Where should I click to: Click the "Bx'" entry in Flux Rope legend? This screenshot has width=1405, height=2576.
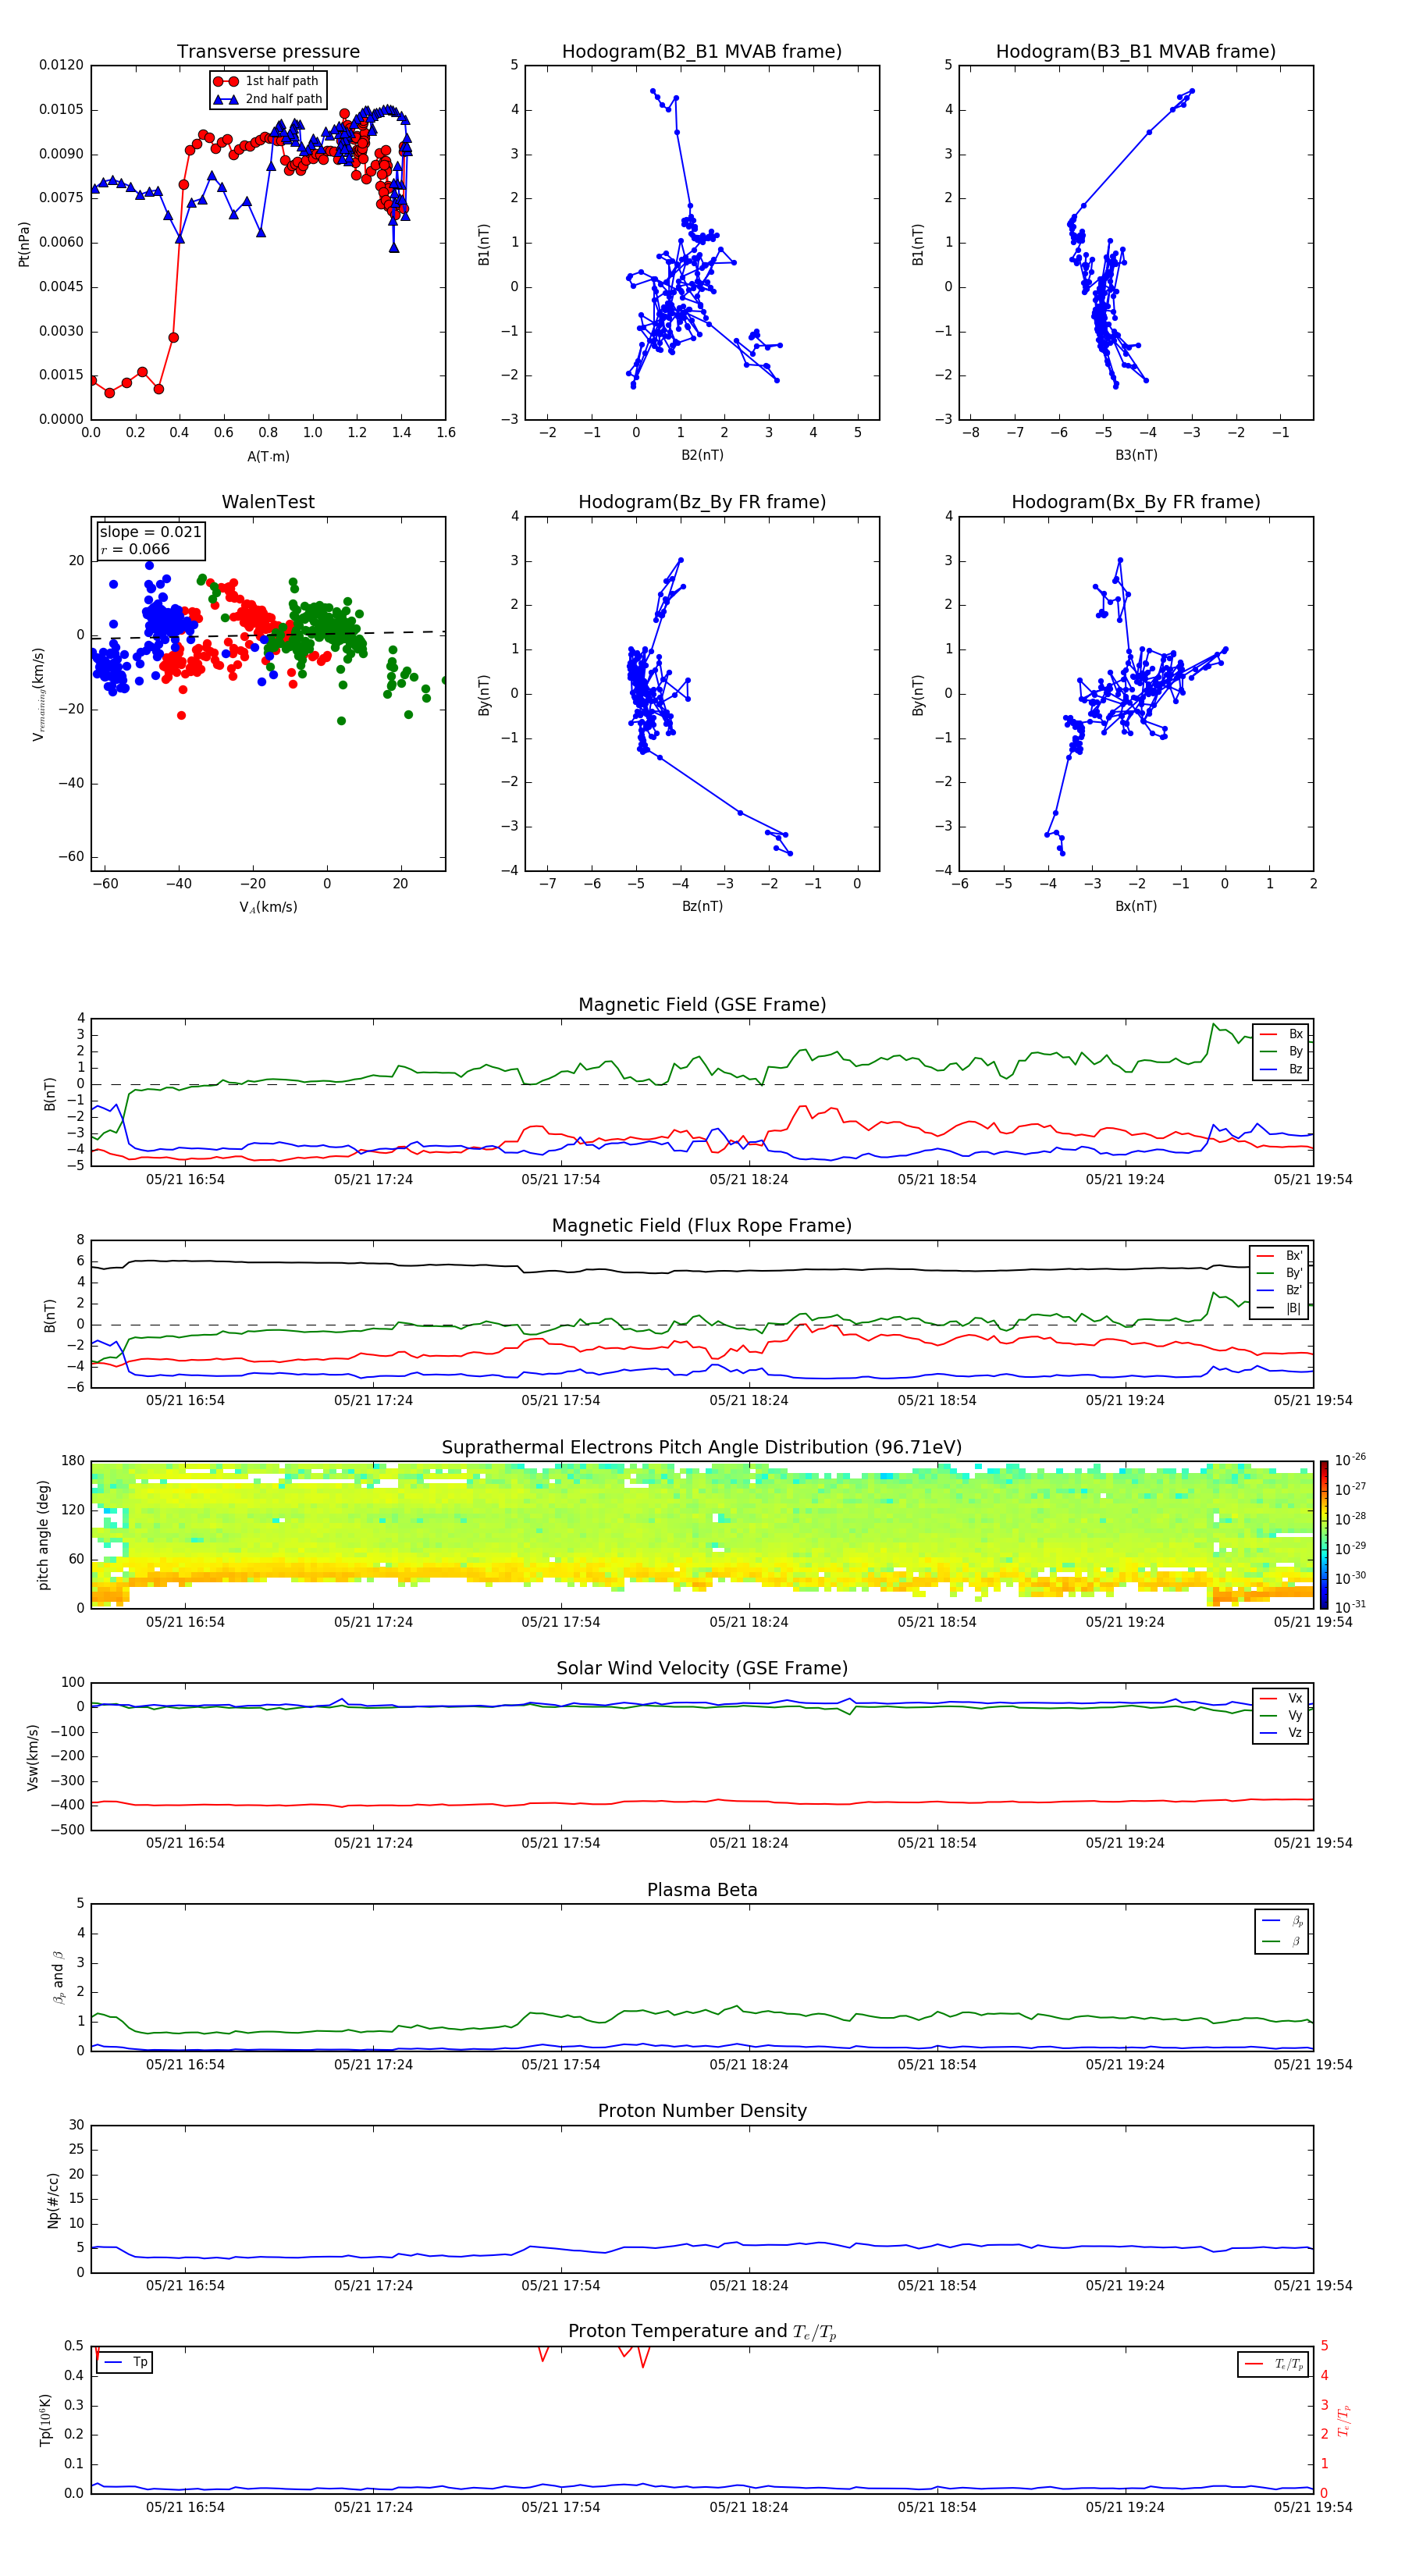click(1279, 1256)
